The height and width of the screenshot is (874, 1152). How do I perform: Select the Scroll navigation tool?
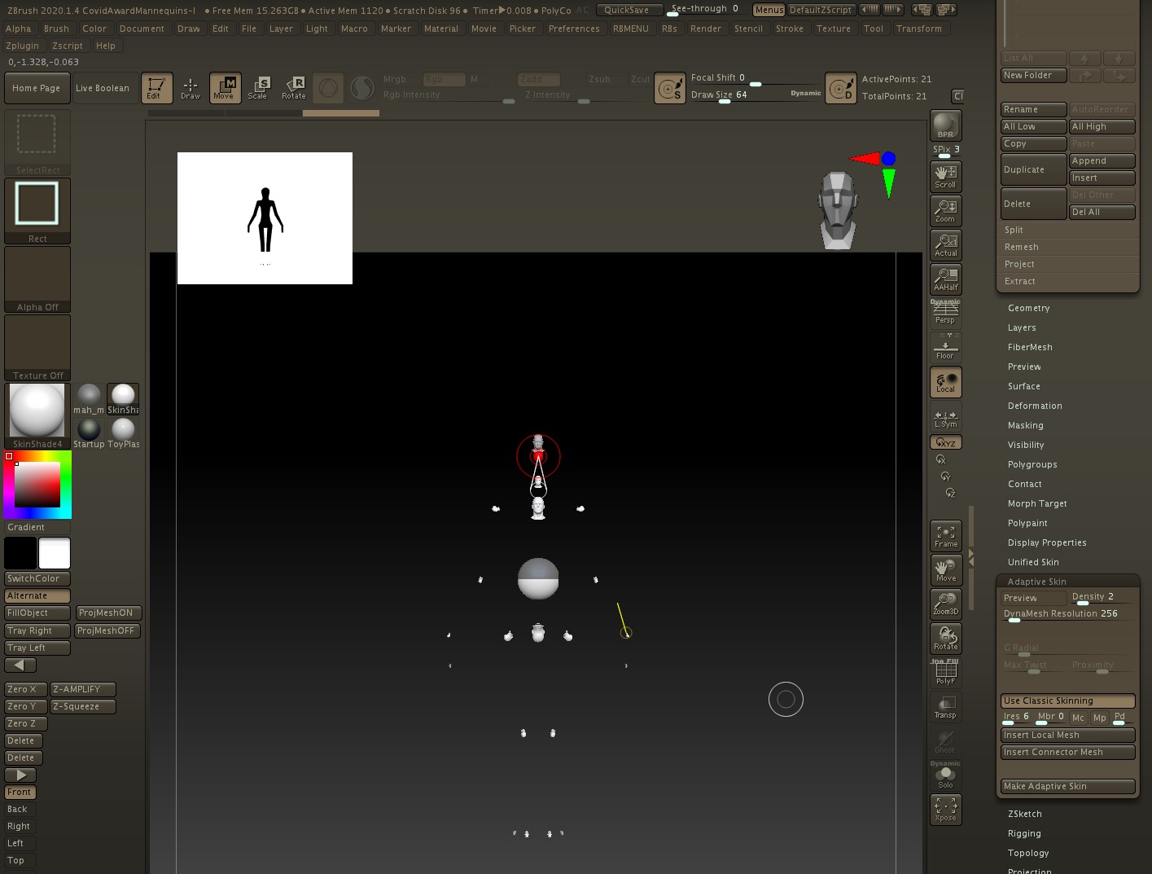pyautogui.click(x=945, y=176)
